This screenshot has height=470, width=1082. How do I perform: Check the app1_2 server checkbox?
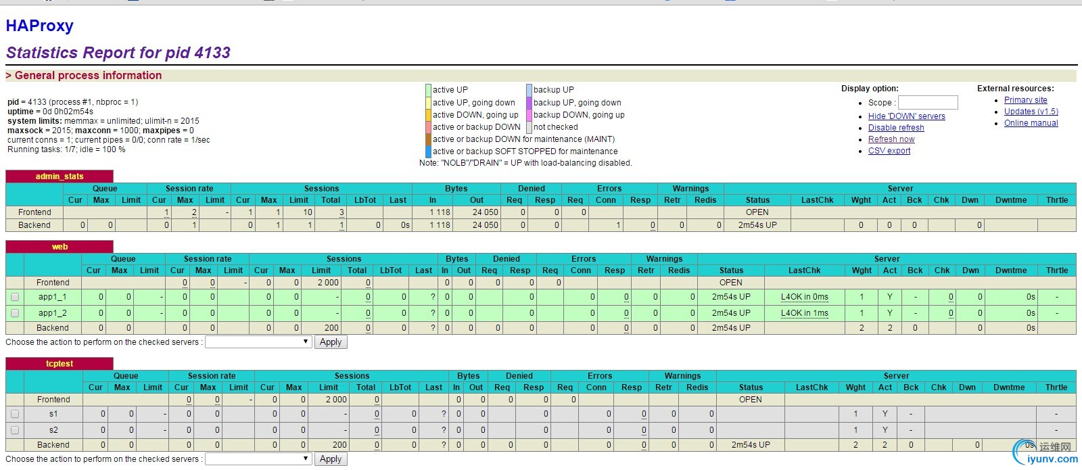coord(15,313)
